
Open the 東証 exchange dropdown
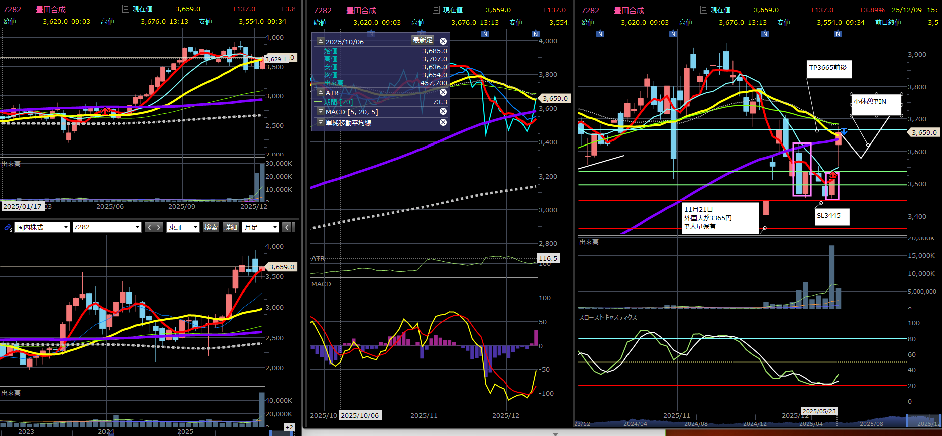183,227
